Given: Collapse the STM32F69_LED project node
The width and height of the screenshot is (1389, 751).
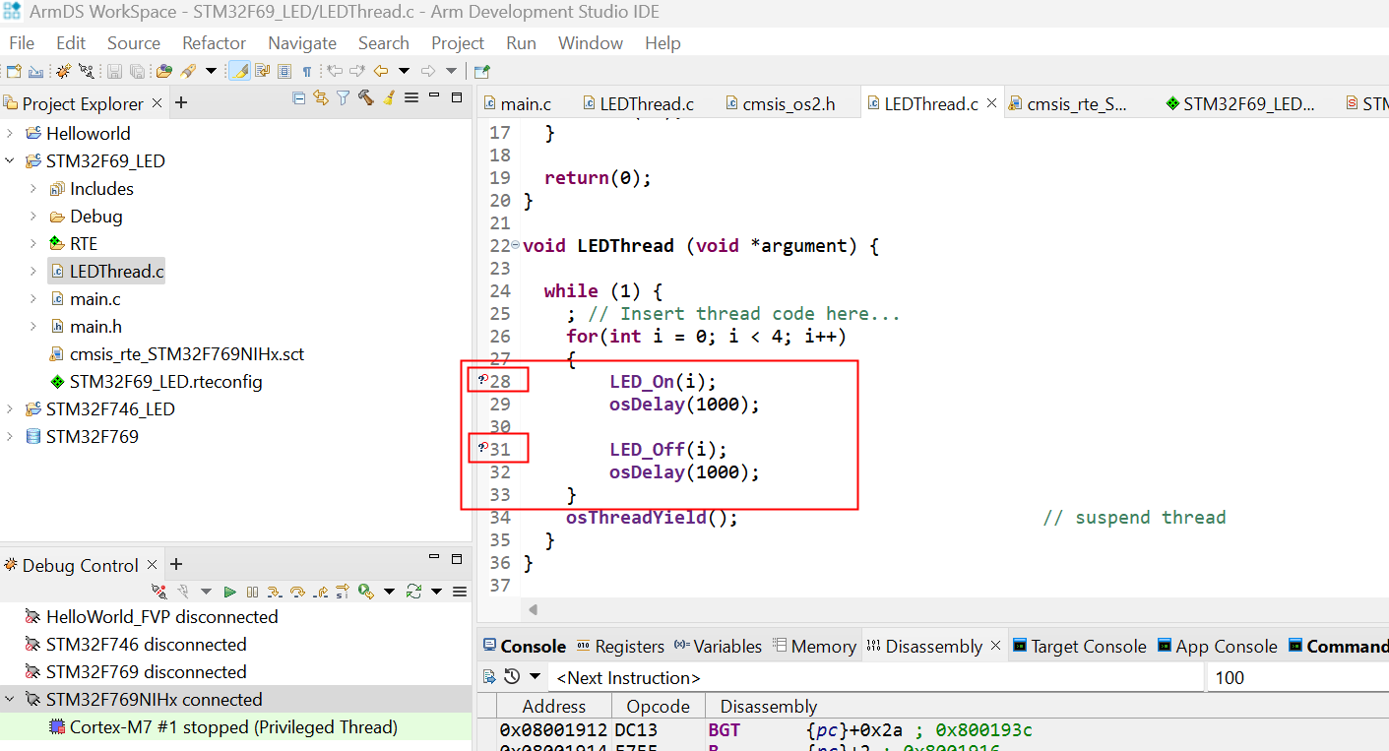Looking at the screenshot, I should [10, 161].
